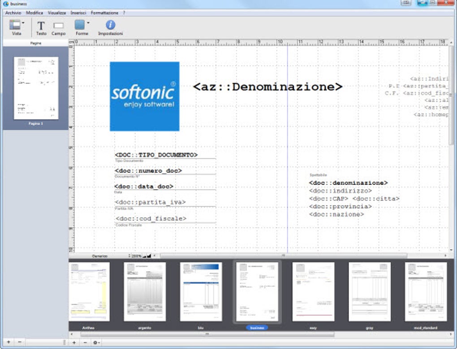Image resolution: width=457 pixels, height=349 pixels.
Task: Open Impostazioni settings
Action: [110, 25]
